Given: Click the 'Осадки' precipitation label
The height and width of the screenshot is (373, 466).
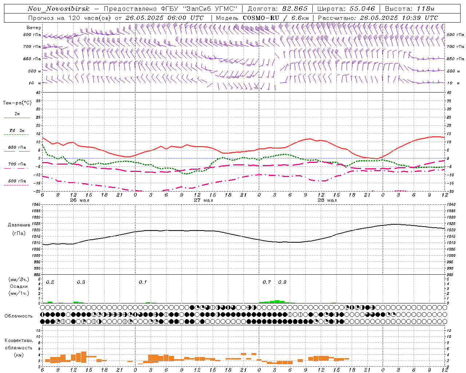Looking at the screenshot, I should pyautogui.click(x=19, y=286).
